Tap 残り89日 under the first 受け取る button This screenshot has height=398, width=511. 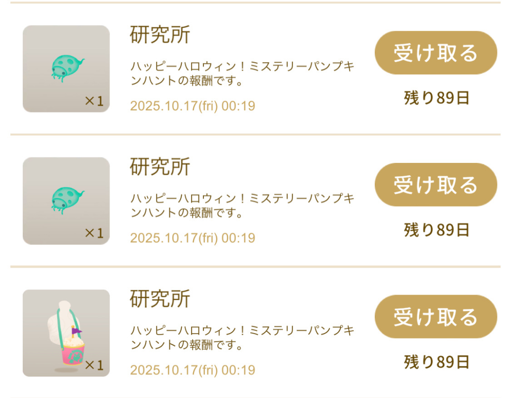[x=436, y=98]
